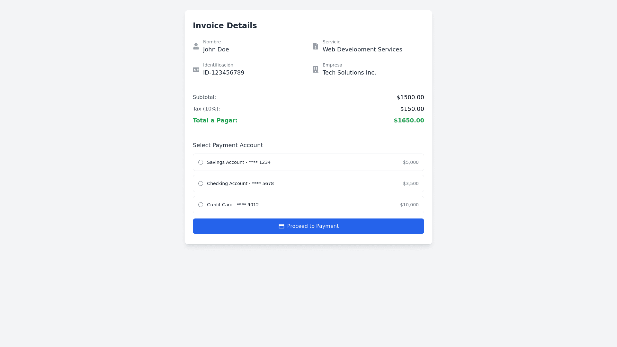The image size is (617, 347).
Task: Click the ID card icon beside Identificación
Action: [196, 69]
